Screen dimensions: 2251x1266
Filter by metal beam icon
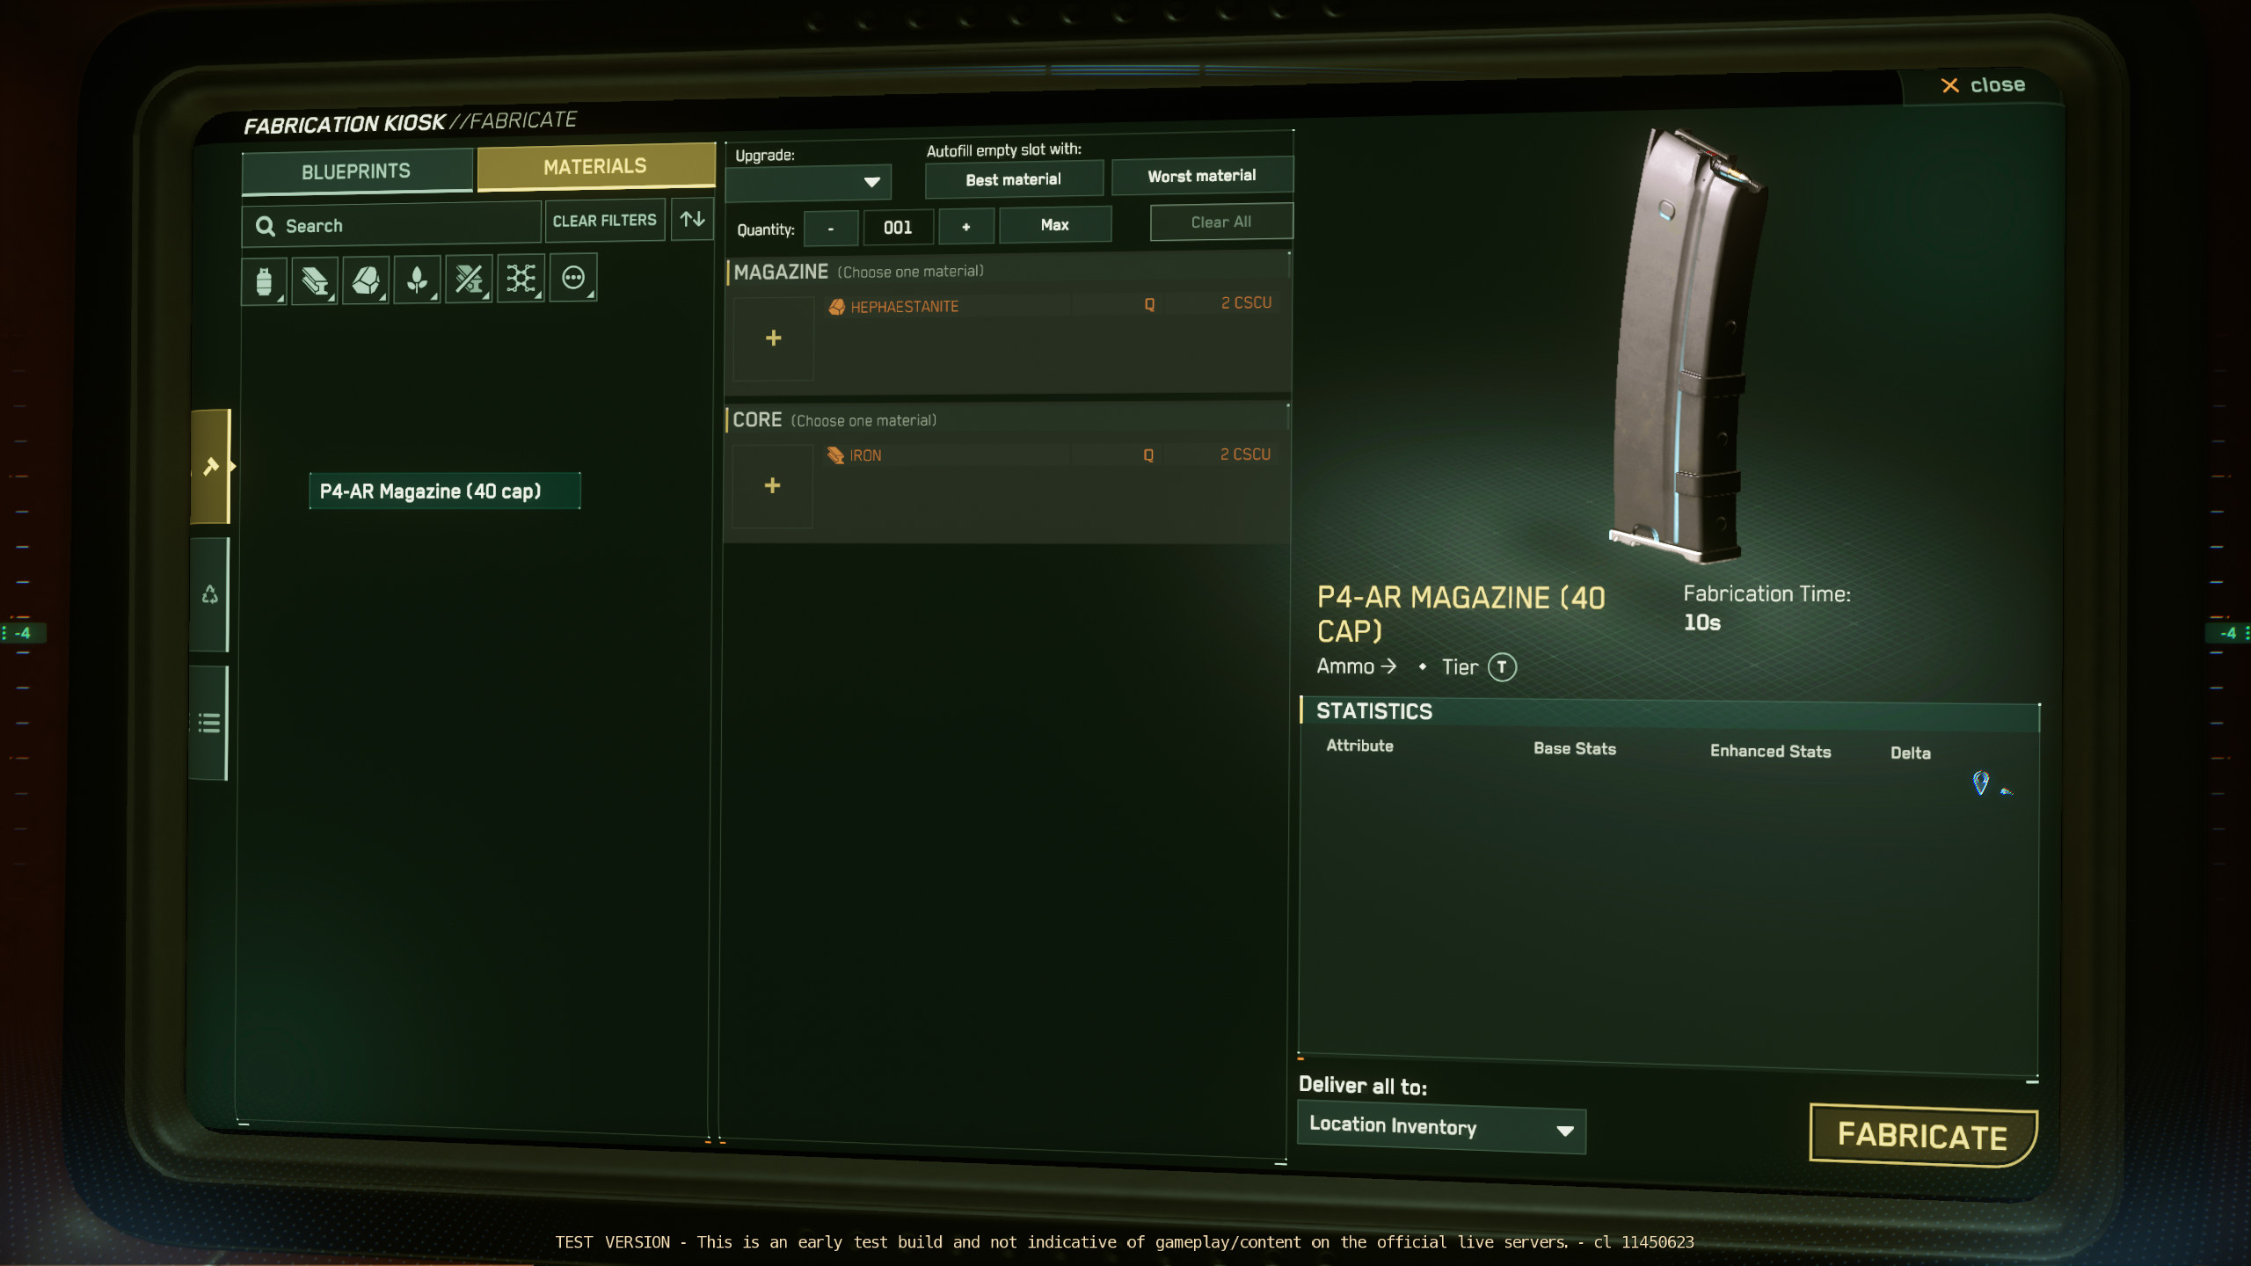pos(315,281)
